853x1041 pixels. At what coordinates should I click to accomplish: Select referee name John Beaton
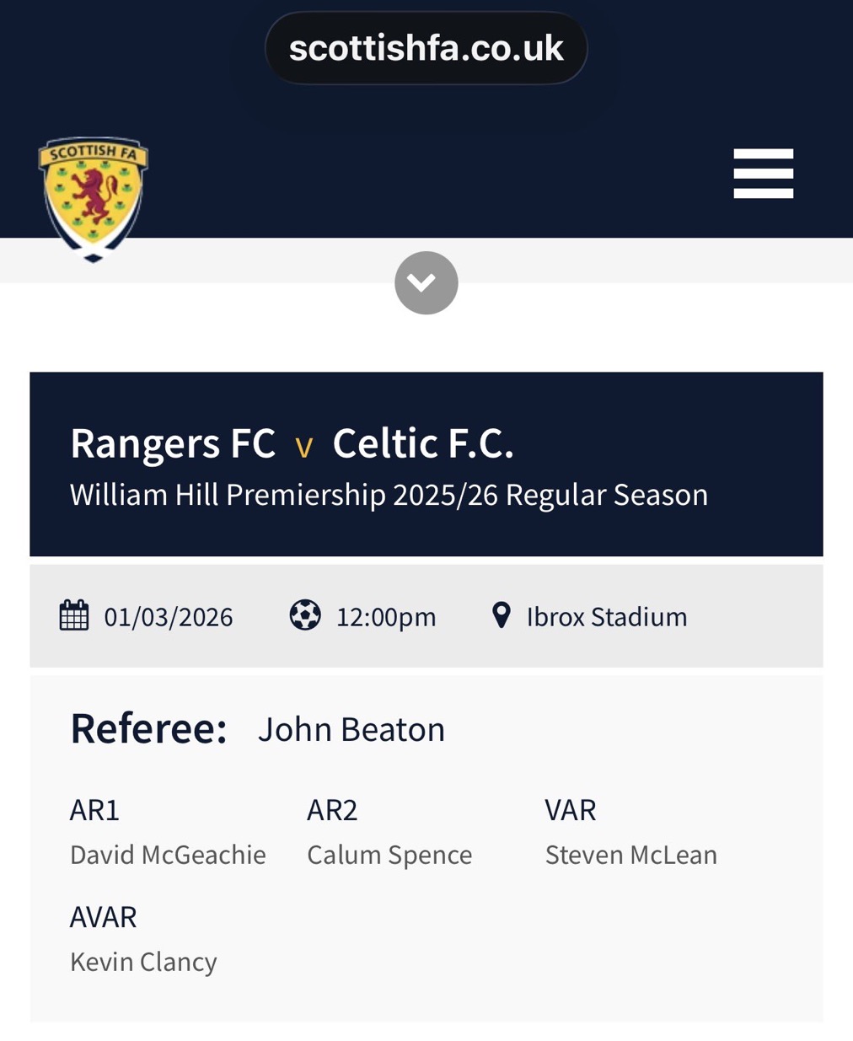pyautogui.click(x=351, y=730)
